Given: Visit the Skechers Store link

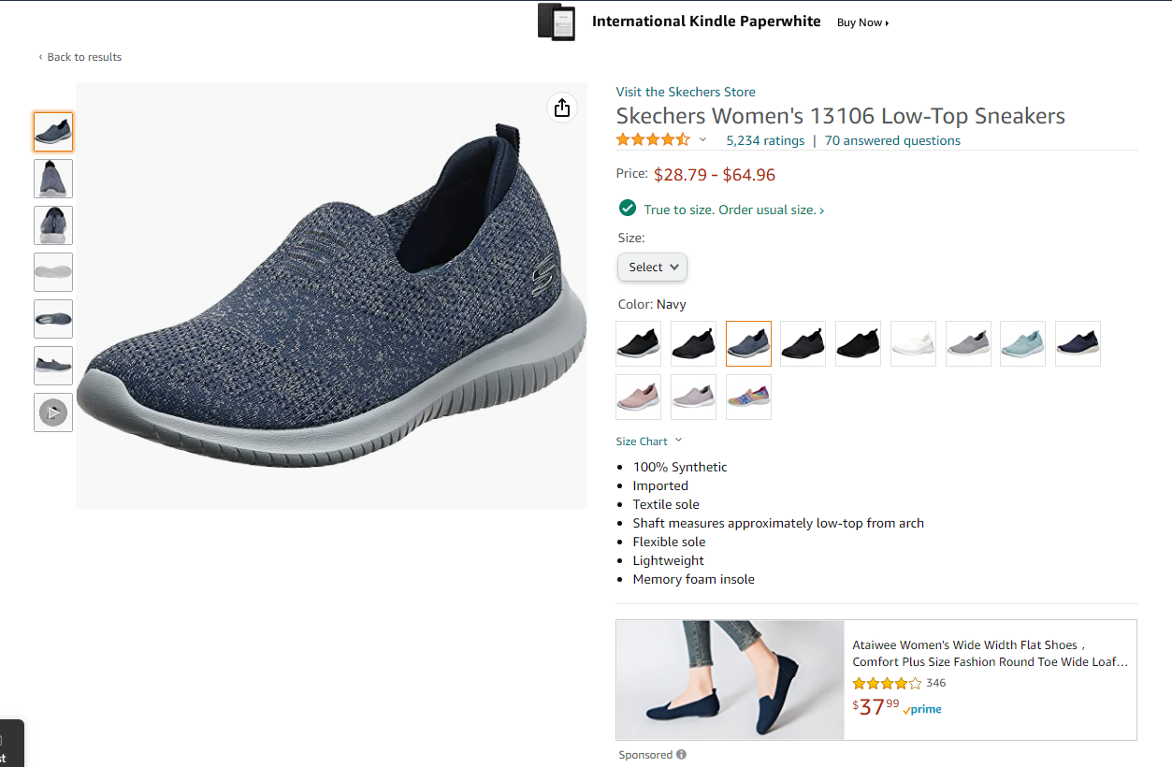Looking at the screenshot, I should coord(685,92).
